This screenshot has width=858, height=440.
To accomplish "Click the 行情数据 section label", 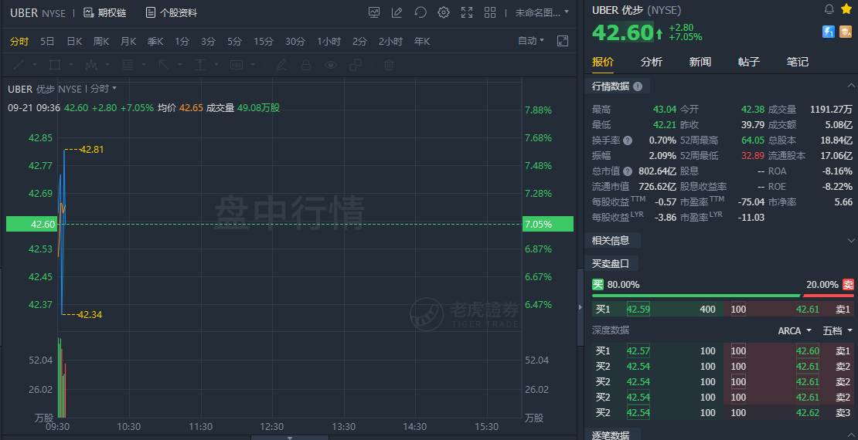I will pos(610,86).
